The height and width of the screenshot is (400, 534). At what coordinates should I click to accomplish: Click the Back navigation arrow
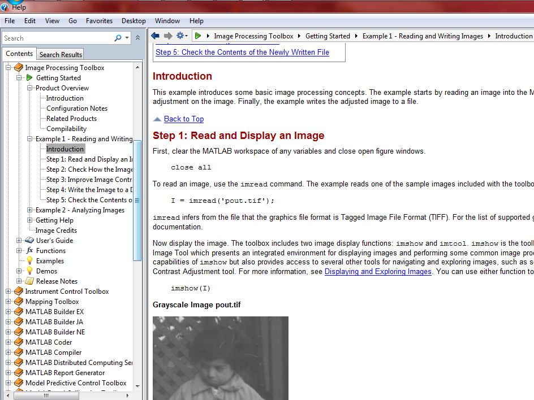click(x=156, y=36)
